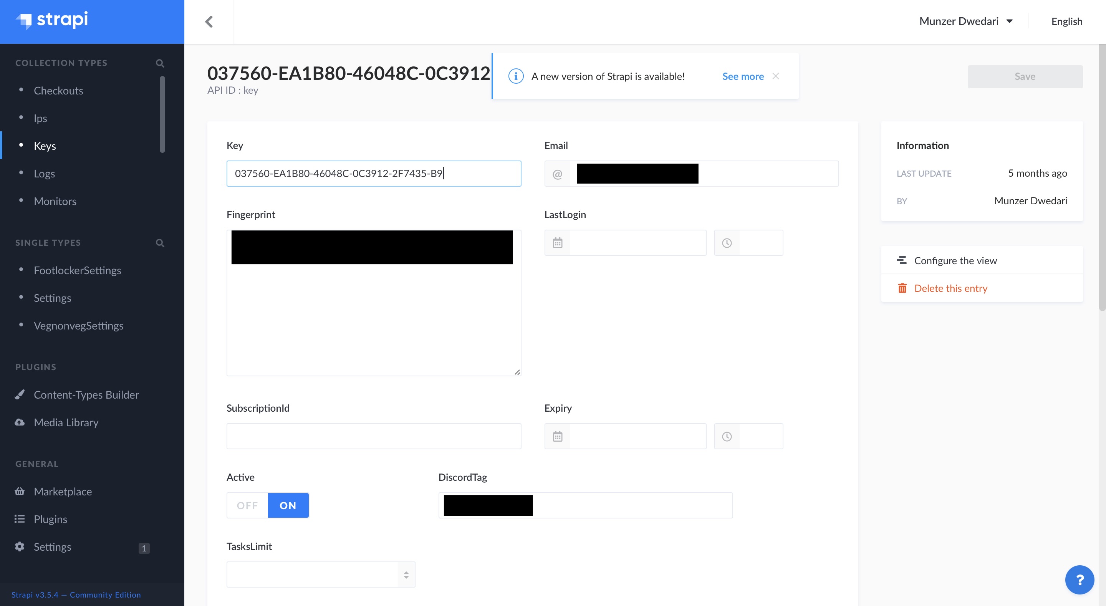Select the ON option for Active

[288, 505]
